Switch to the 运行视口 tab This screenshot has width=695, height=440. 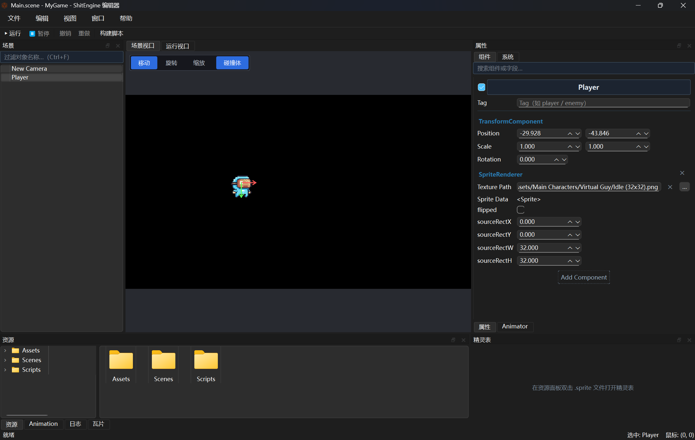tap(178, 46)
